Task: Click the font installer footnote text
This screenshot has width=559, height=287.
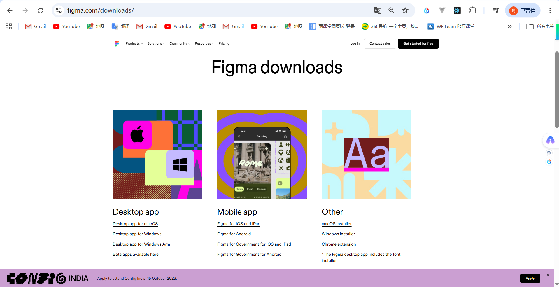Action: (x=361, y=258)
